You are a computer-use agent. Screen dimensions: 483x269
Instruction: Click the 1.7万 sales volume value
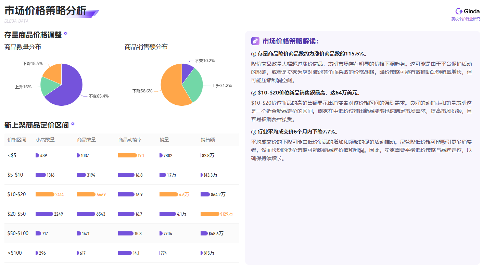click(x=172, y=175)
